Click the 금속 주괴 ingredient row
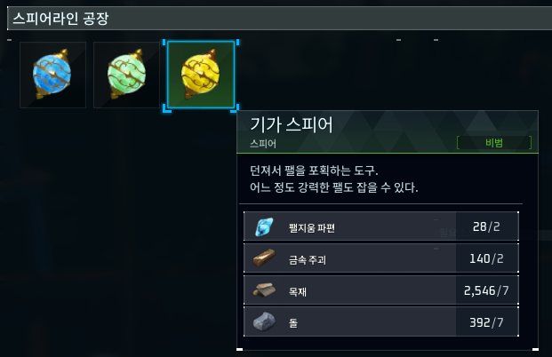Screen dimensions: 552x357 (381, 258)
